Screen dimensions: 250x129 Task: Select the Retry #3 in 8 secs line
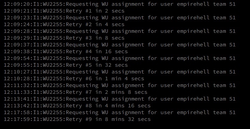tap(64, 38)
